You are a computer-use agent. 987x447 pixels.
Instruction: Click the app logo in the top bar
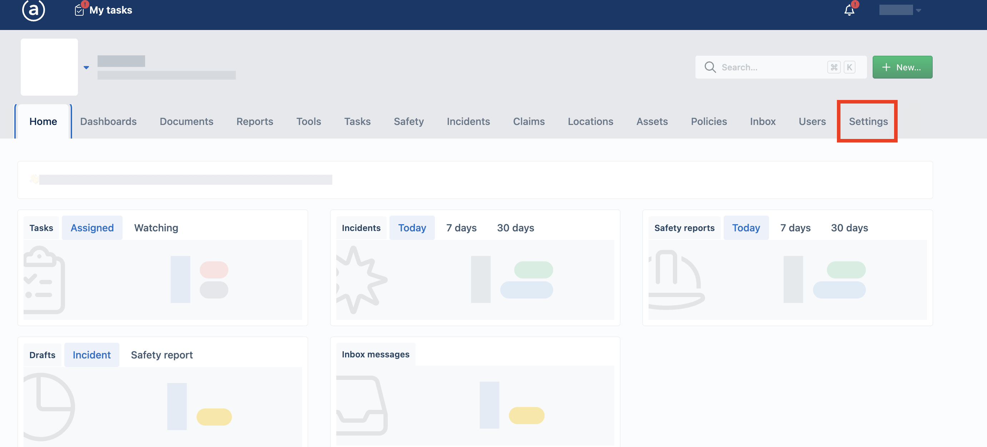pyautogui.click(x=33, y=10)
